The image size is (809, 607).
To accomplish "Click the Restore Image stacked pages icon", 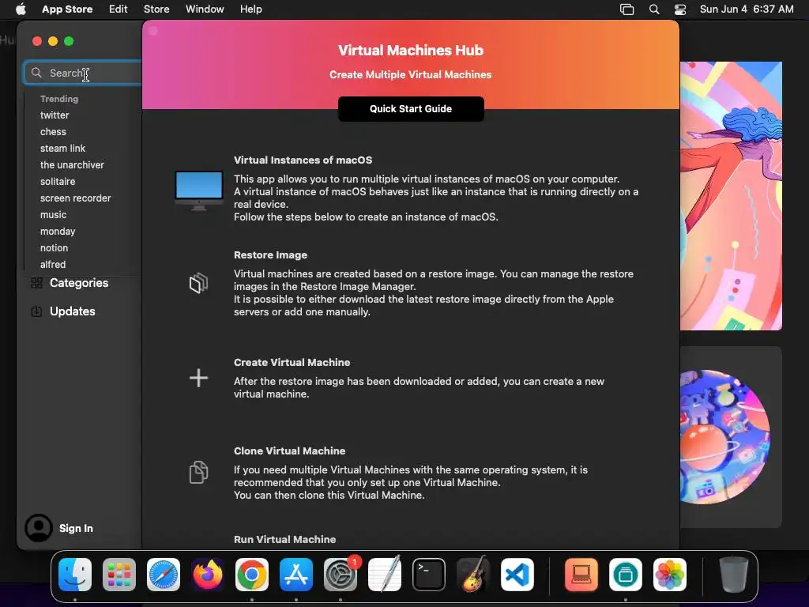I will (198, 283).
